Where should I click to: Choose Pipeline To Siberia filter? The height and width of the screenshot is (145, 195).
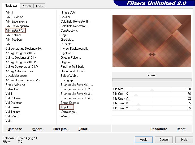(x=72, y=67)
